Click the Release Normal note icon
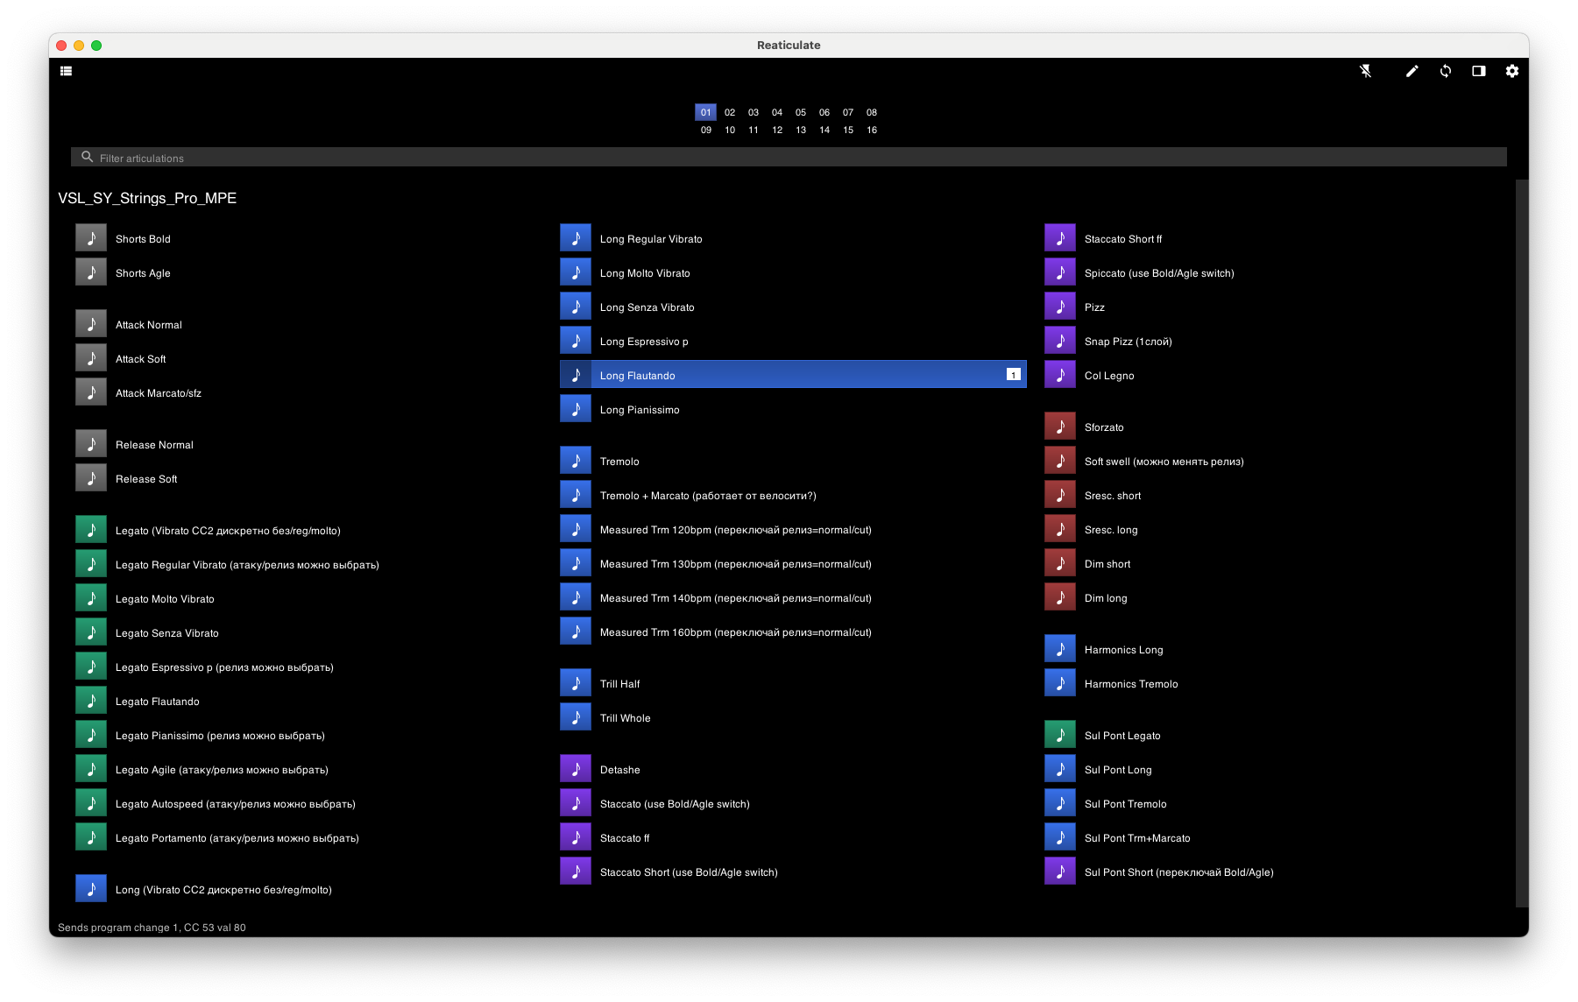Image resolution: width=1578 pixels, height=1002 pixels. 91,444
